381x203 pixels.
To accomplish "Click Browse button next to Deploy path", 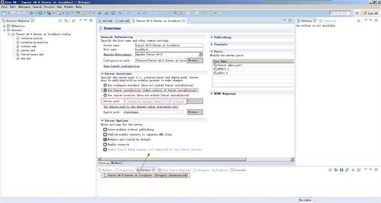I will (x=195, y=112).
